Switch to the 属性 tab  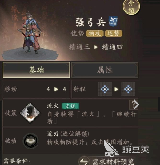coord(105,70)
